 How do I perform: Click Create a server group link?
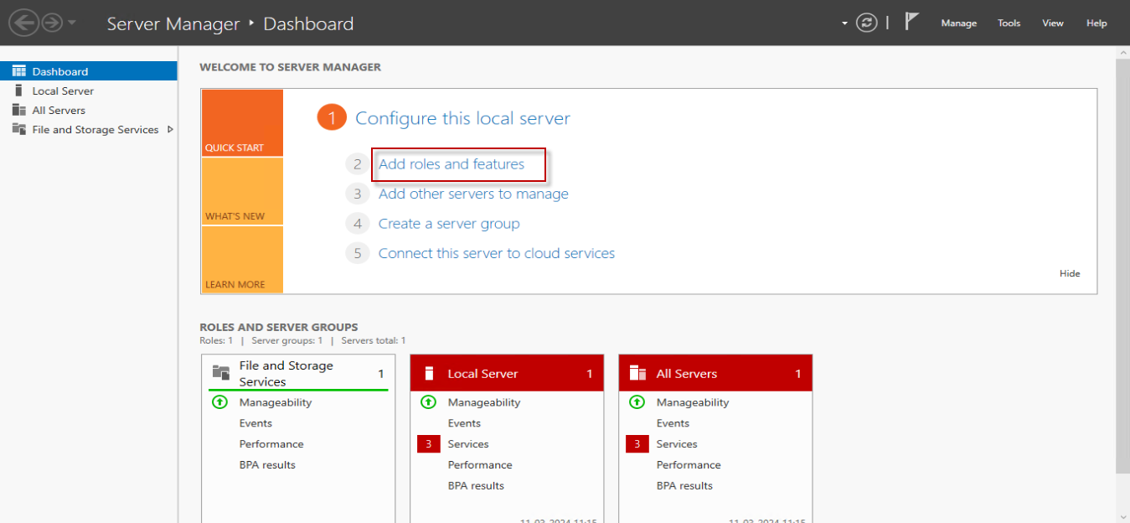pyautogui.click(x=449, y=224)
